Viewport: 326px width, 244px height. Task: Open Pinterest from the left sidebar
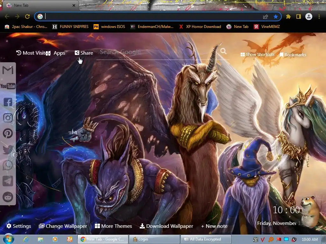pyautogui.click(x=8, y=133)
